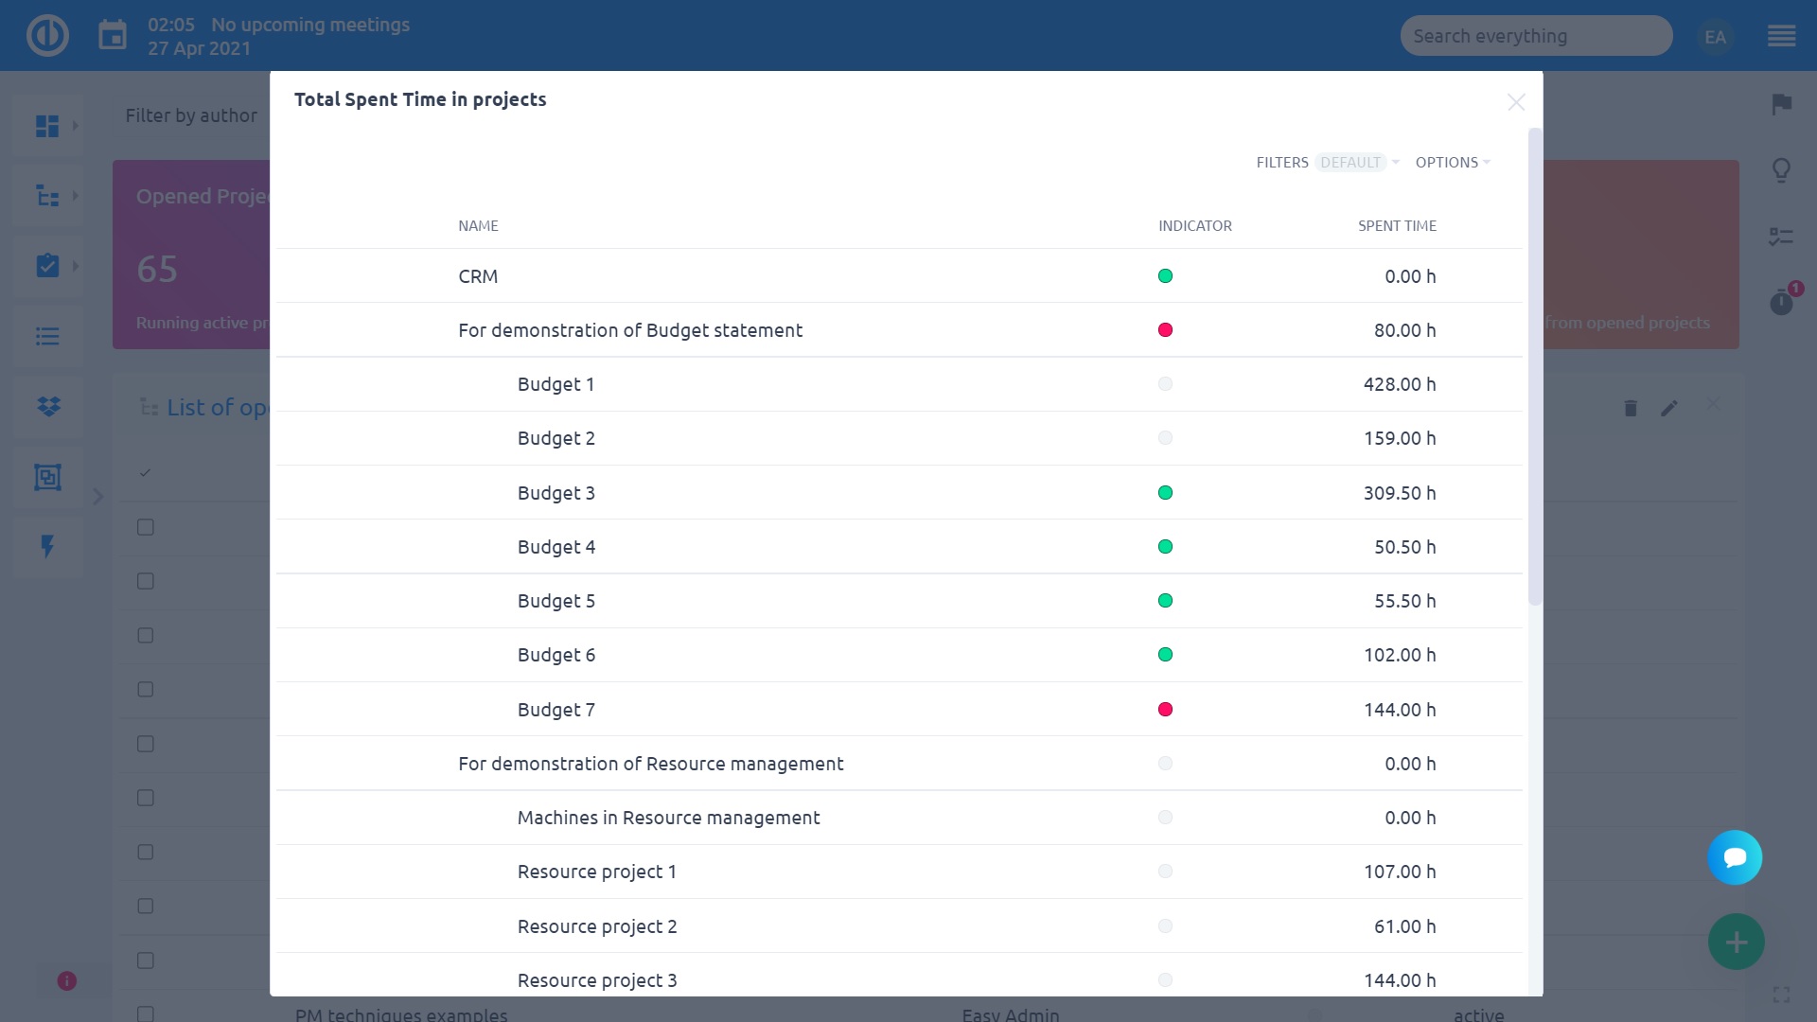Image resolution: width=1817 pixels, height=1022 pixels.
Task: Open the tasks clipboard icon in sidebar
Action: point(47,266)
